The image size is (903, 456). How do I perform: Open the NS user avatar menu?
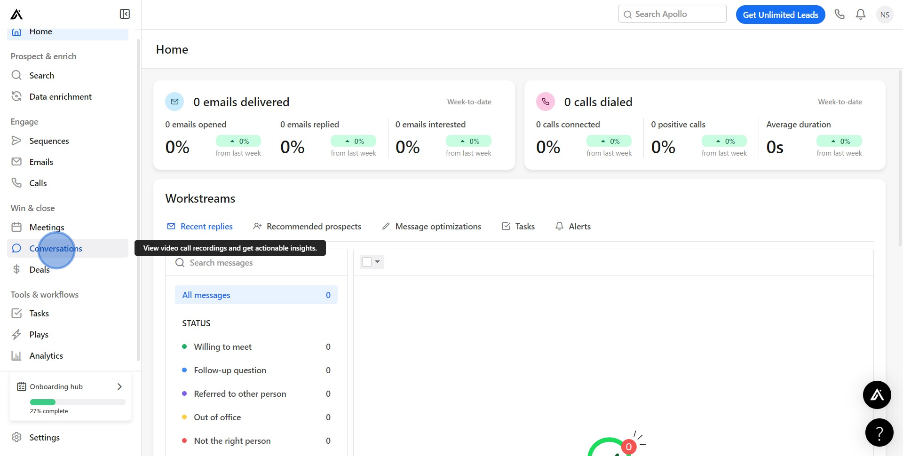click(x=885, y=15)
